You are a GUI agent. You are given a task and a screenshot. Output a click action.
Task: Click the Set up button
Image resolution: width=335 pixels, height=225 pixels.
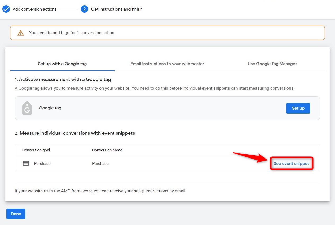298,108
